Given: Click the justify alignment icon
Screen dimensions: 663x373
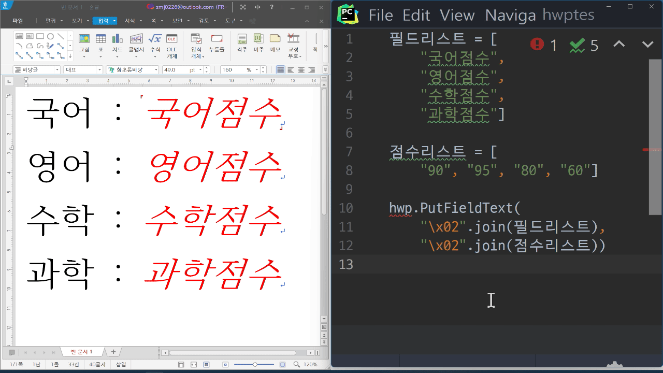Looking at the screenshot, I should pos(280,70).
